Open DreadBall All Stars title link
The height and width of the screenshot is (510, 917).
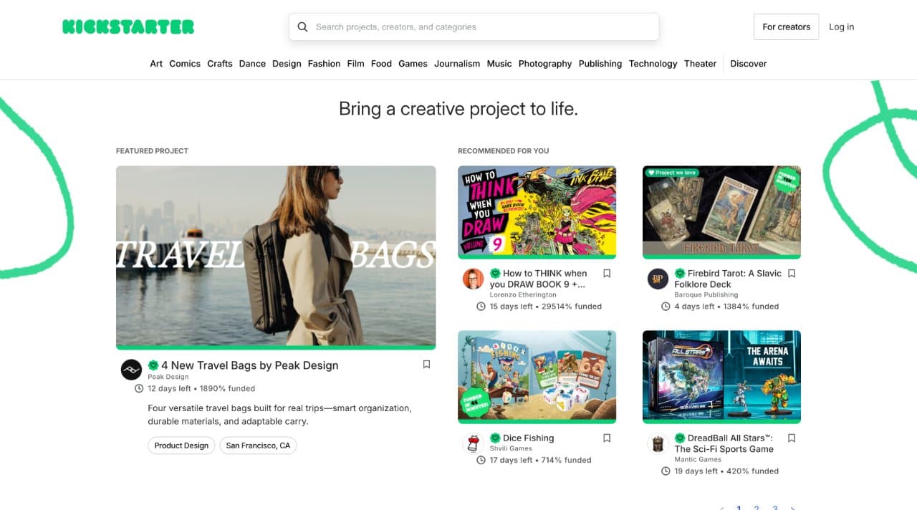(x=724, y=443)
